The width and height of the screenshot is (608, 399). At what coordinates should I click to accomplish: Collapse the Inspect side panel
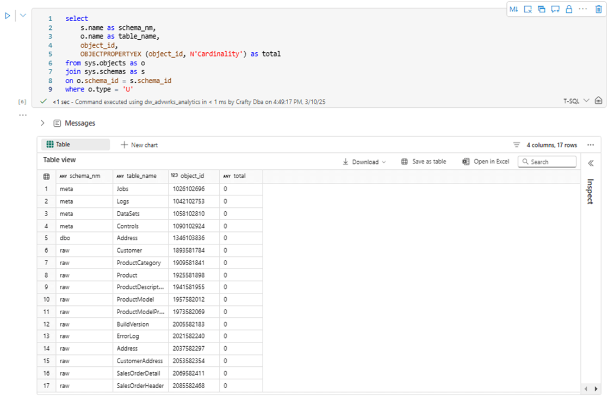[591, 163]
